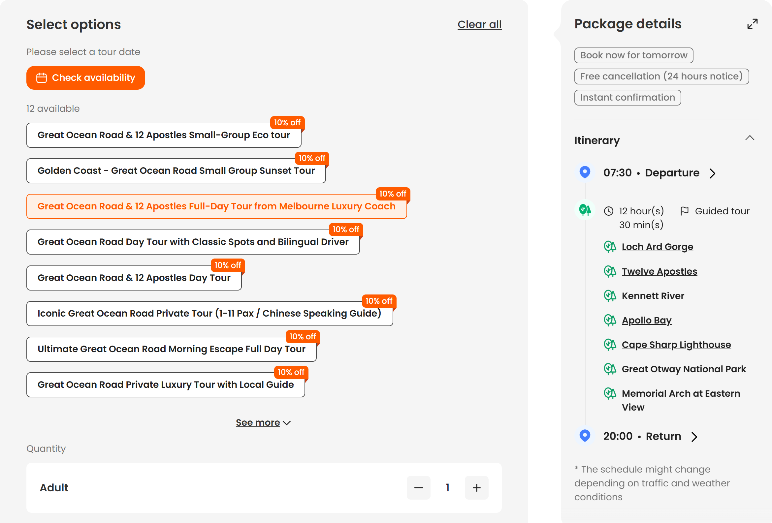Choose Great Ocean Road Private Luxury Tour
772x523 pixels.
tap(165, 385)
